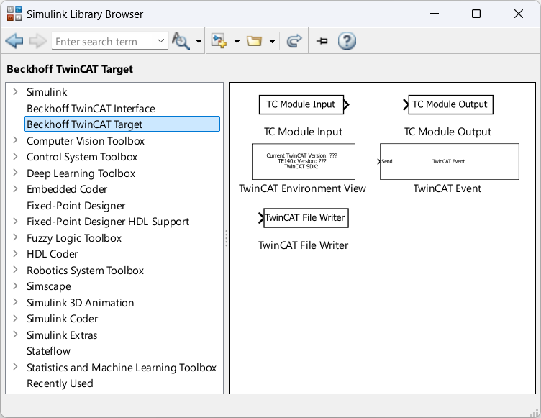Expand the Simulink 3D Animation node
Screen dimensions: 541x418
click(15, 302)
